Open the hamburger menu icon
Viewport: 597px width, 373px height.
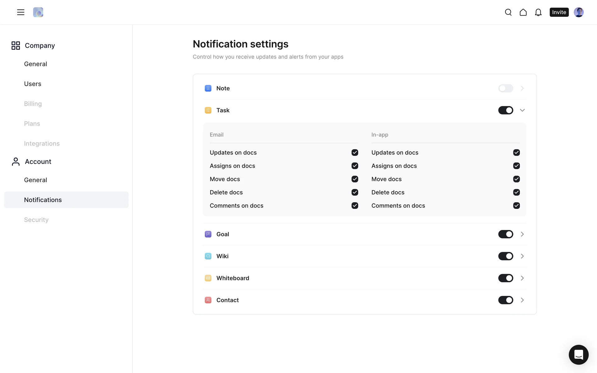(x=21, y=12)
